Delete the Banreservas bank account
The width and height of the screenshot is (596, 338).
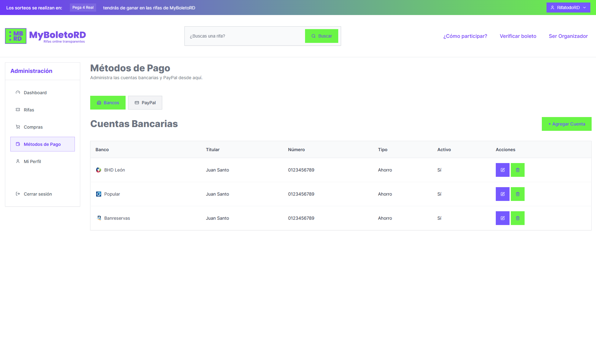(517, 218)
